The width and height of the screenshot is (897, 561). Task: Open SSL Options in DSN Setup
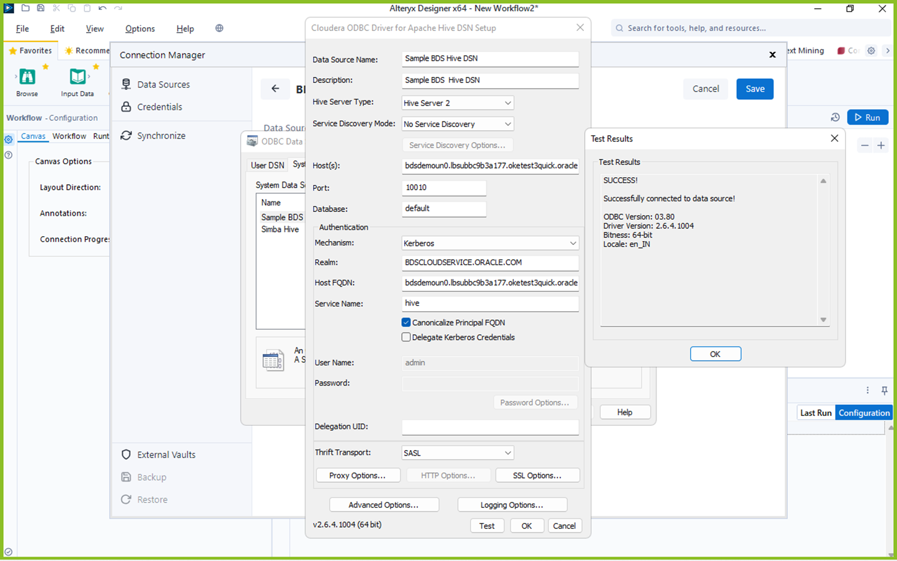pyautogui.click(x=537, y=475)
